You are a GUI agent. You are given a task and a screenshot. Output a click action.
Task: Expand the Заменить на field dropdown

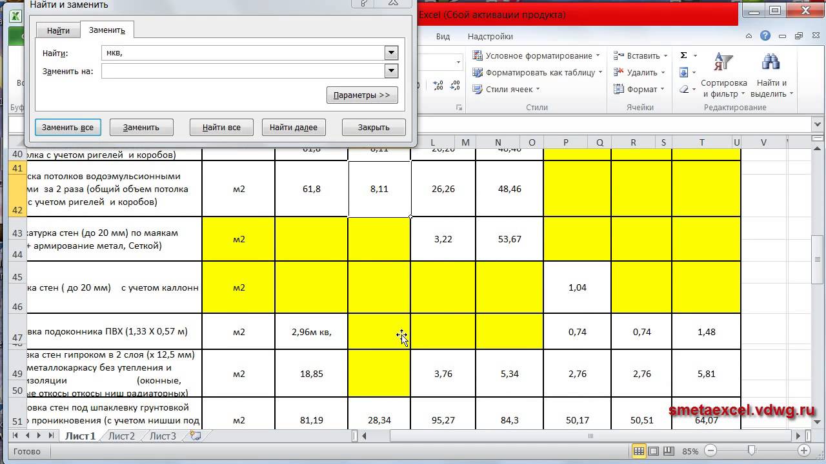(x=390, y=71)
